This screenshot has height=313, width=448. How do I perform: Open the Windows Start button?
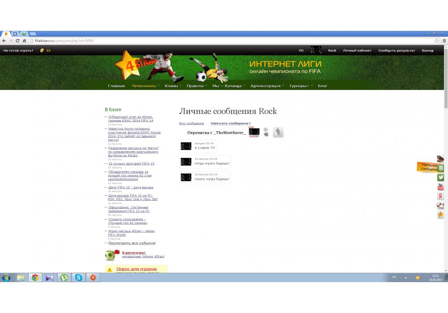click(6, 277)
